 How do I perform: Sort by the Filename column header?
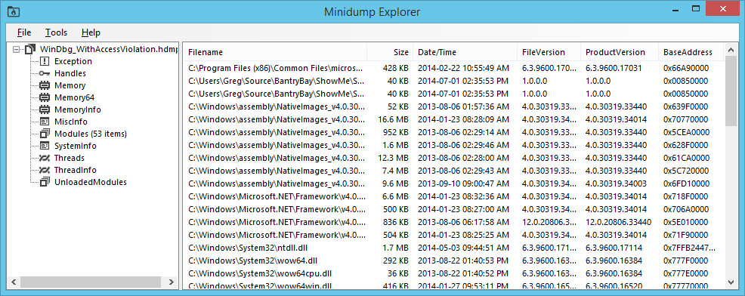tap(275, 52)
